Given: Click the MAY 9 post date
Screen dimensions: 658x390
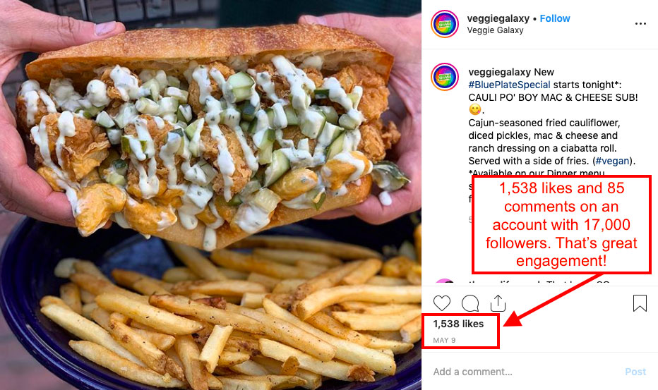Looking at the screenshot, I should (x=444, y=340).
